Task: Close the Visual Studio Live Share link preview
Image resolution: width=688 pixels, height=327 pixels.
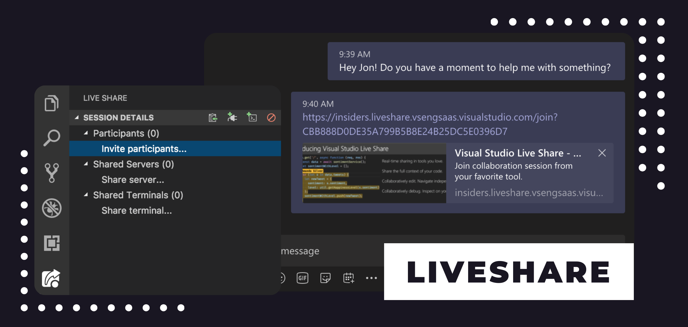Action: pos(602,153)
